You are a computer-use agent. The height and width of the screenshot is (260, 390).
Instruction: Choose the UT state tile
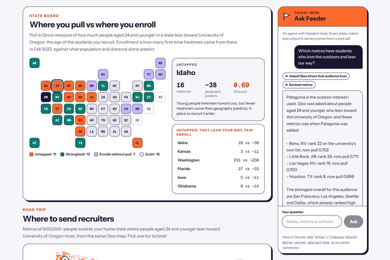(x=58, y=109)
